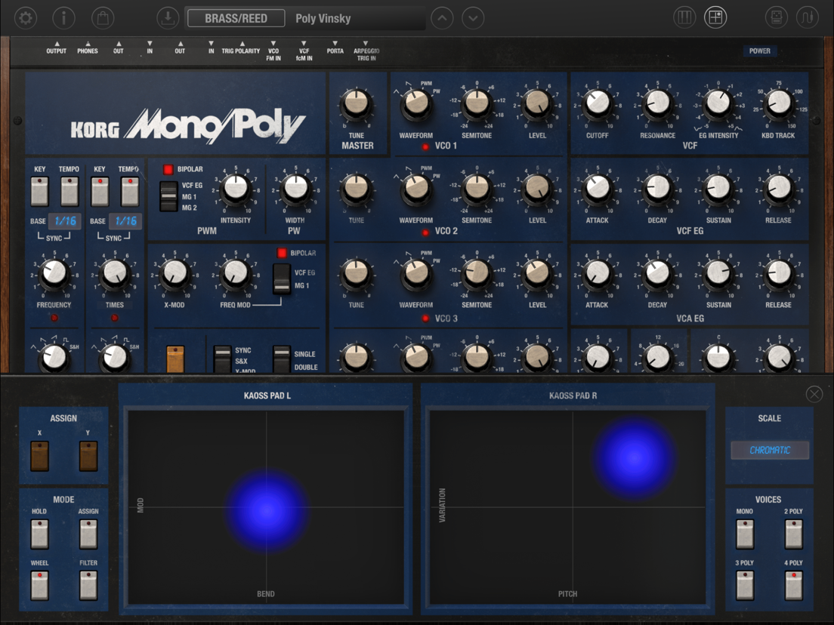Select the Kaoss pad layout icon
Viewport: 834px width, 625px height.
(x=715, y=18)
